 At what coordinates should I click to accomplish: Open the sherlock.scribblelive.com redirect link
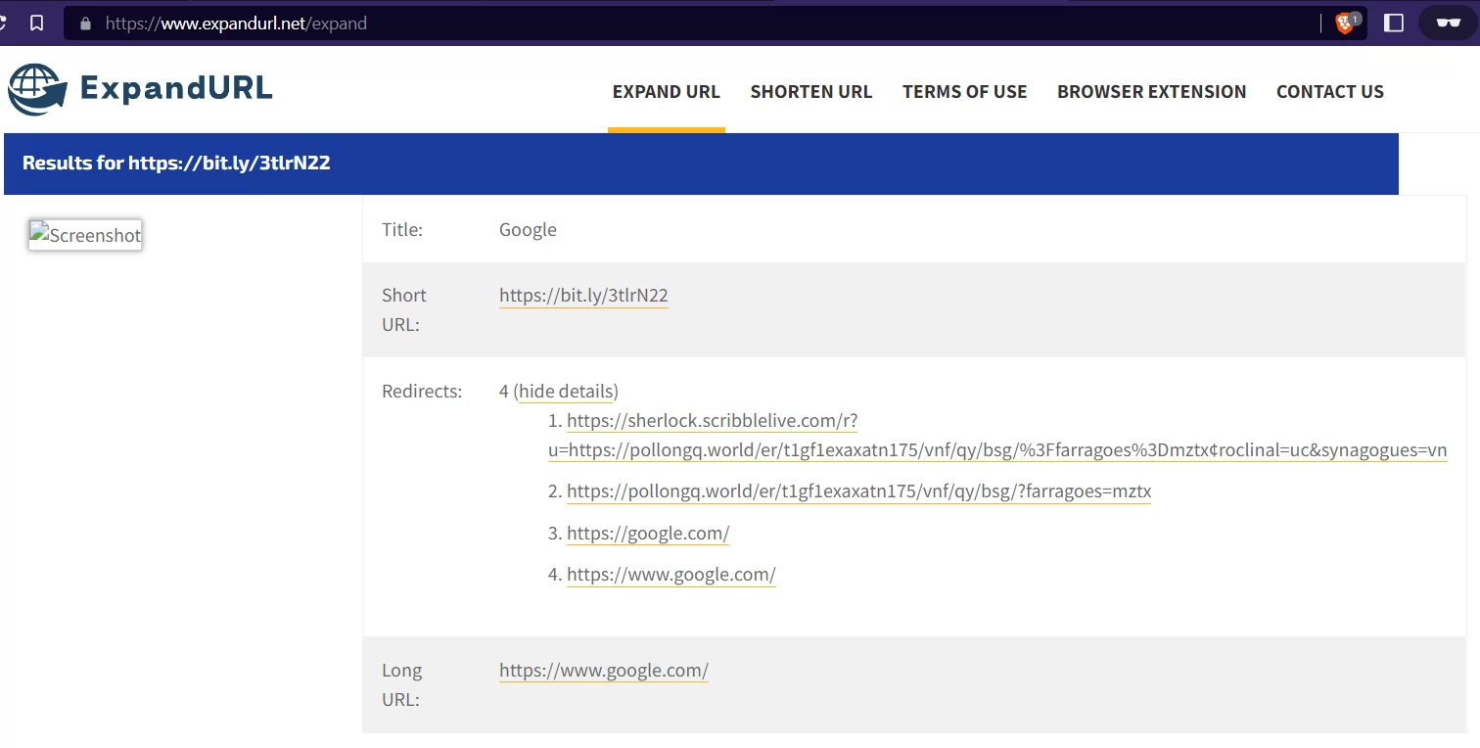point(712,421)
